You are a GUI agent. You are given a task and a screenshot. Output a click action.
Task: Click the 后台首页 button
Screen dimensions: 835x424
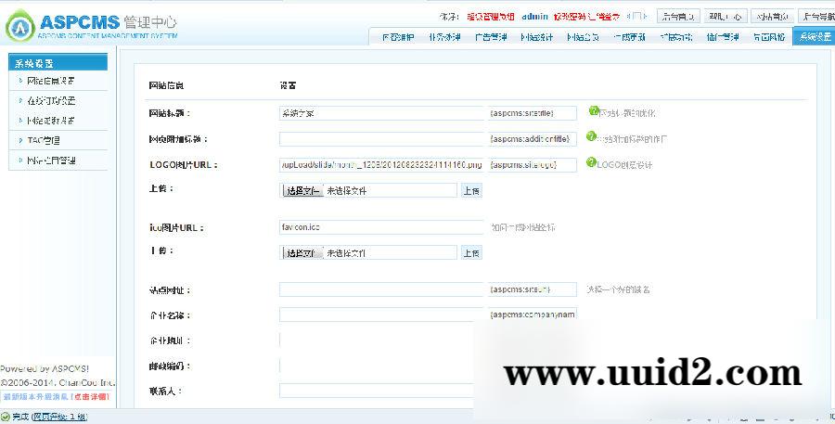[678, 17]
